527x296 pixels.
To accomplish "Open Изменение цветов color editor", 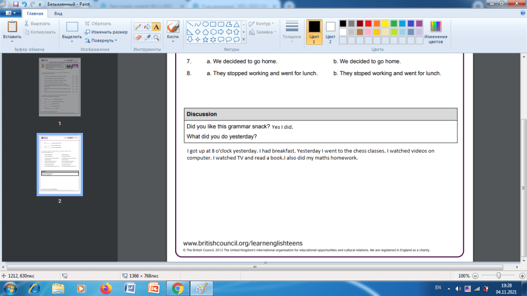I will [x=435, y=32].
